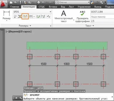This screenshot has width=114, height=101.
Task: Expand the Текст panel title
Action: (x=90, y=26)
